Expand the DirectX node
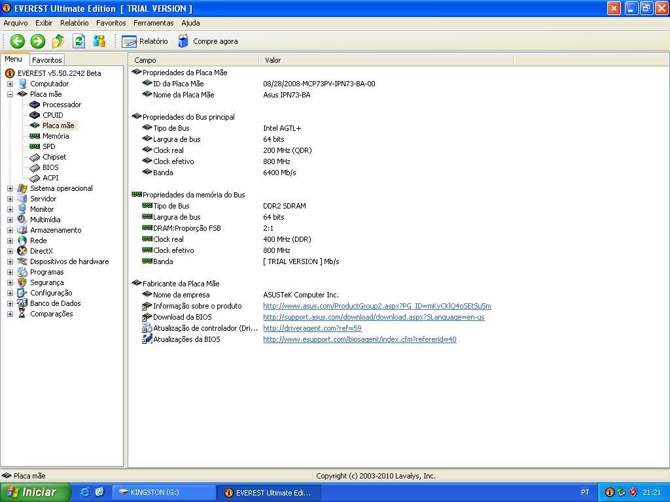Screen dimensions: 670x502 coord(10,251)
